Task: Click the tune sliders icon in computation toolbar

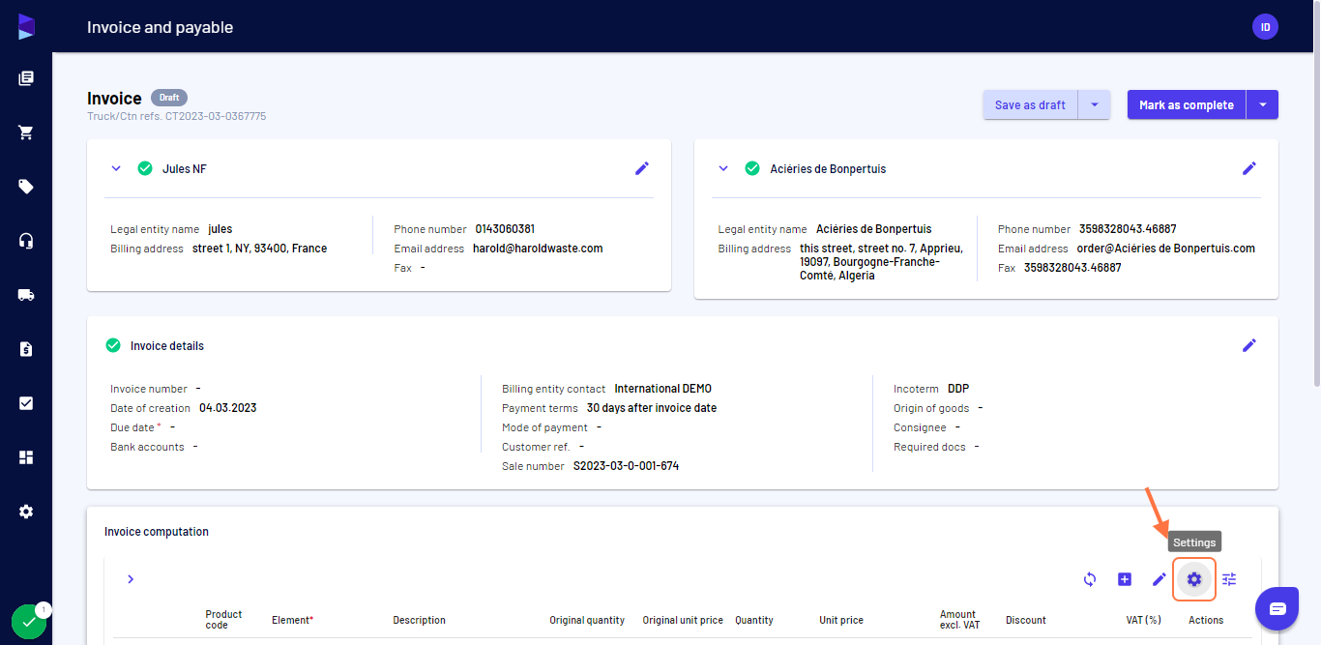Action: 1229,579
